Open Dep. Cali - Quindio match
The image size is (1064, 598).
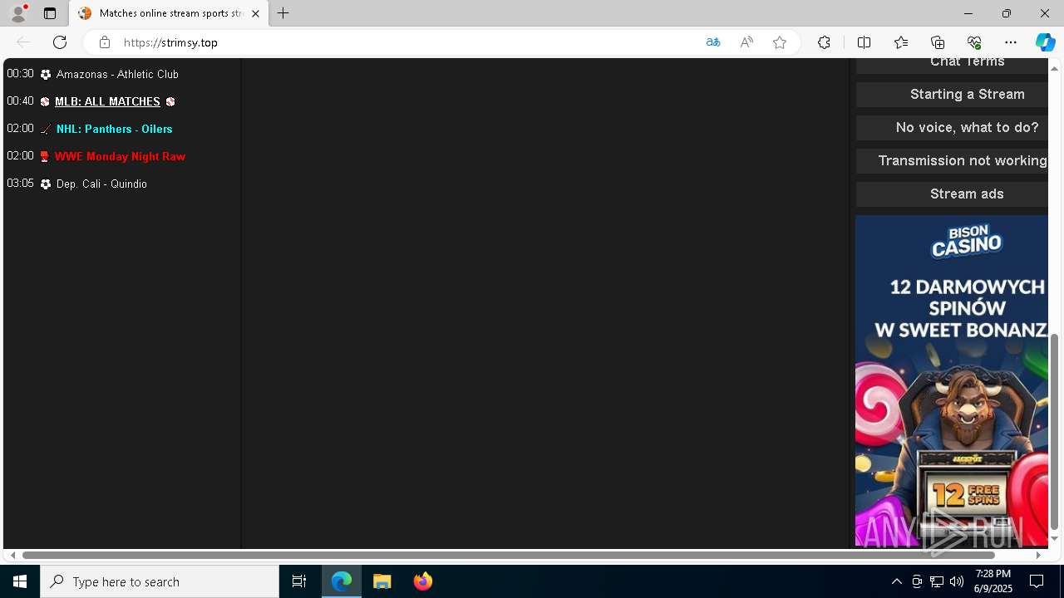101,184
